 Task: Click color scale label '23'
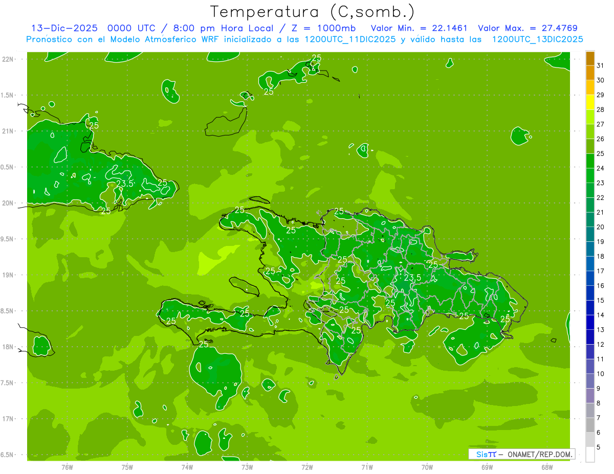click(x=600, y=183)
